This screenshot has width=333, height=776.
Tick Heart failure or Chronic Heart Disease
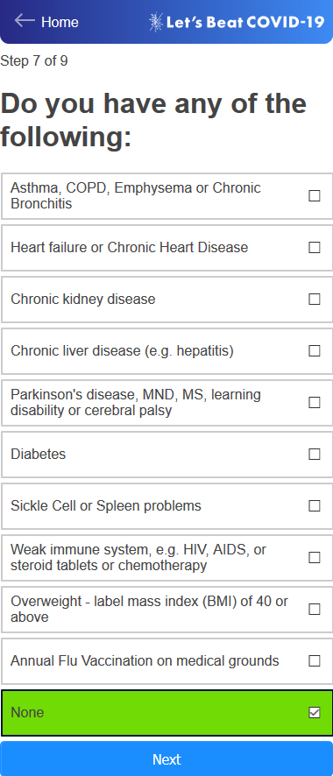(x=315, y=248)
